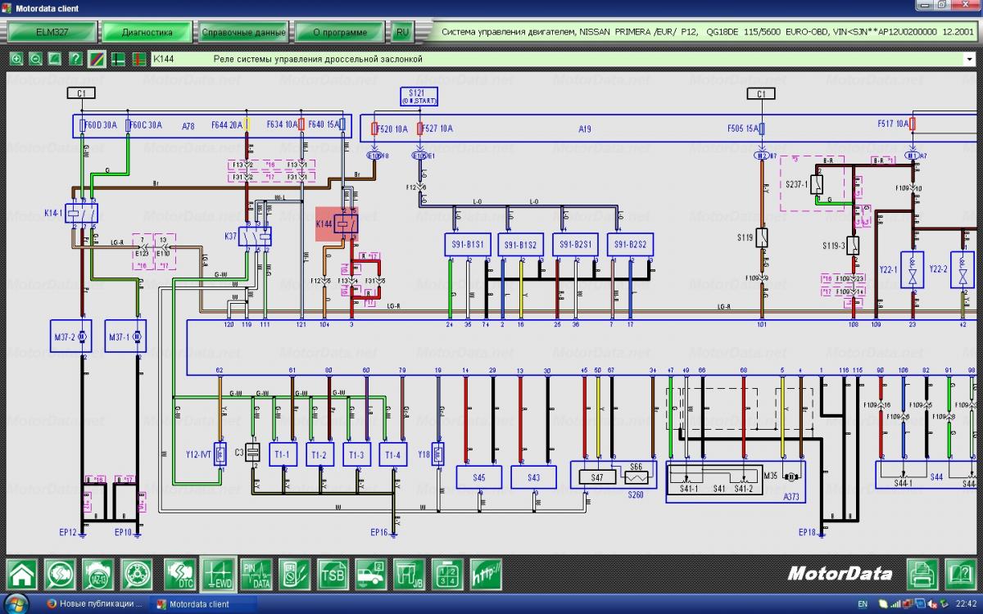Screen dimensions: 983x614
Task: Click the F644 20A fuse label
Action: [x=226, y=124]
